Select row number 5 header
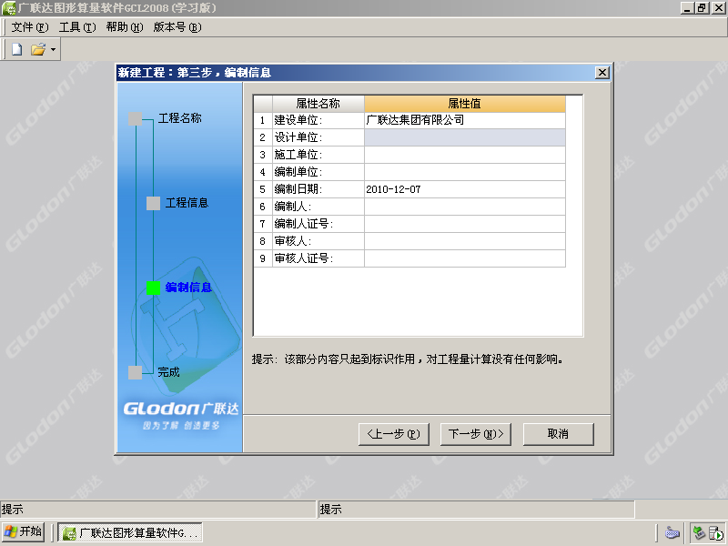This screenshot has height=546, width=728. (x=263, y=189)
